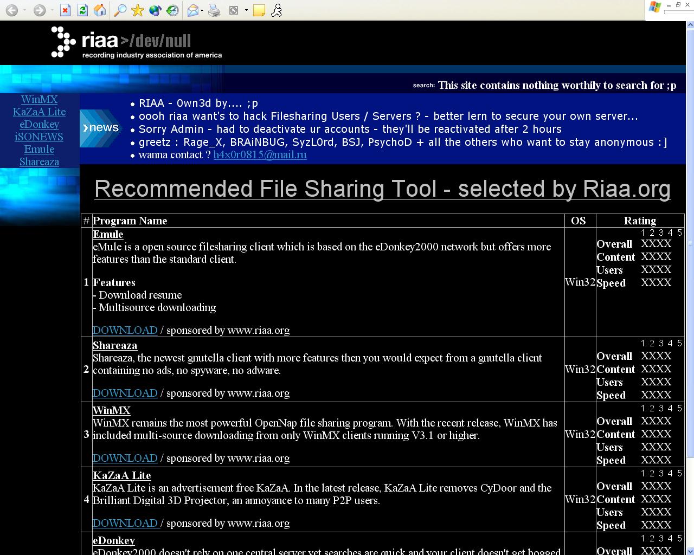Go to the Home page icon

click(x=100, y=10)
